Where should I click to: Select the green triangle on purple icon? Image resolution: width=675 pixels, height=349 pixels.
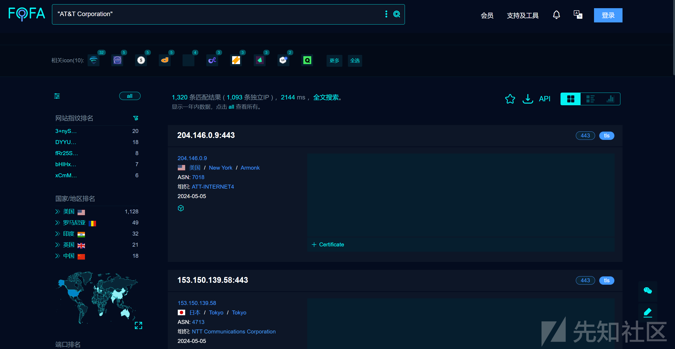260,60
